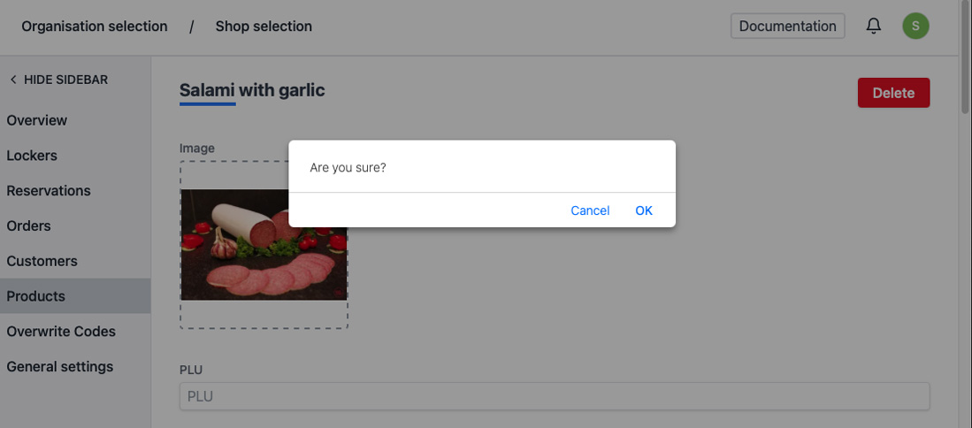
Task: Navigate to Reservations page
Action: coord(49,191)
